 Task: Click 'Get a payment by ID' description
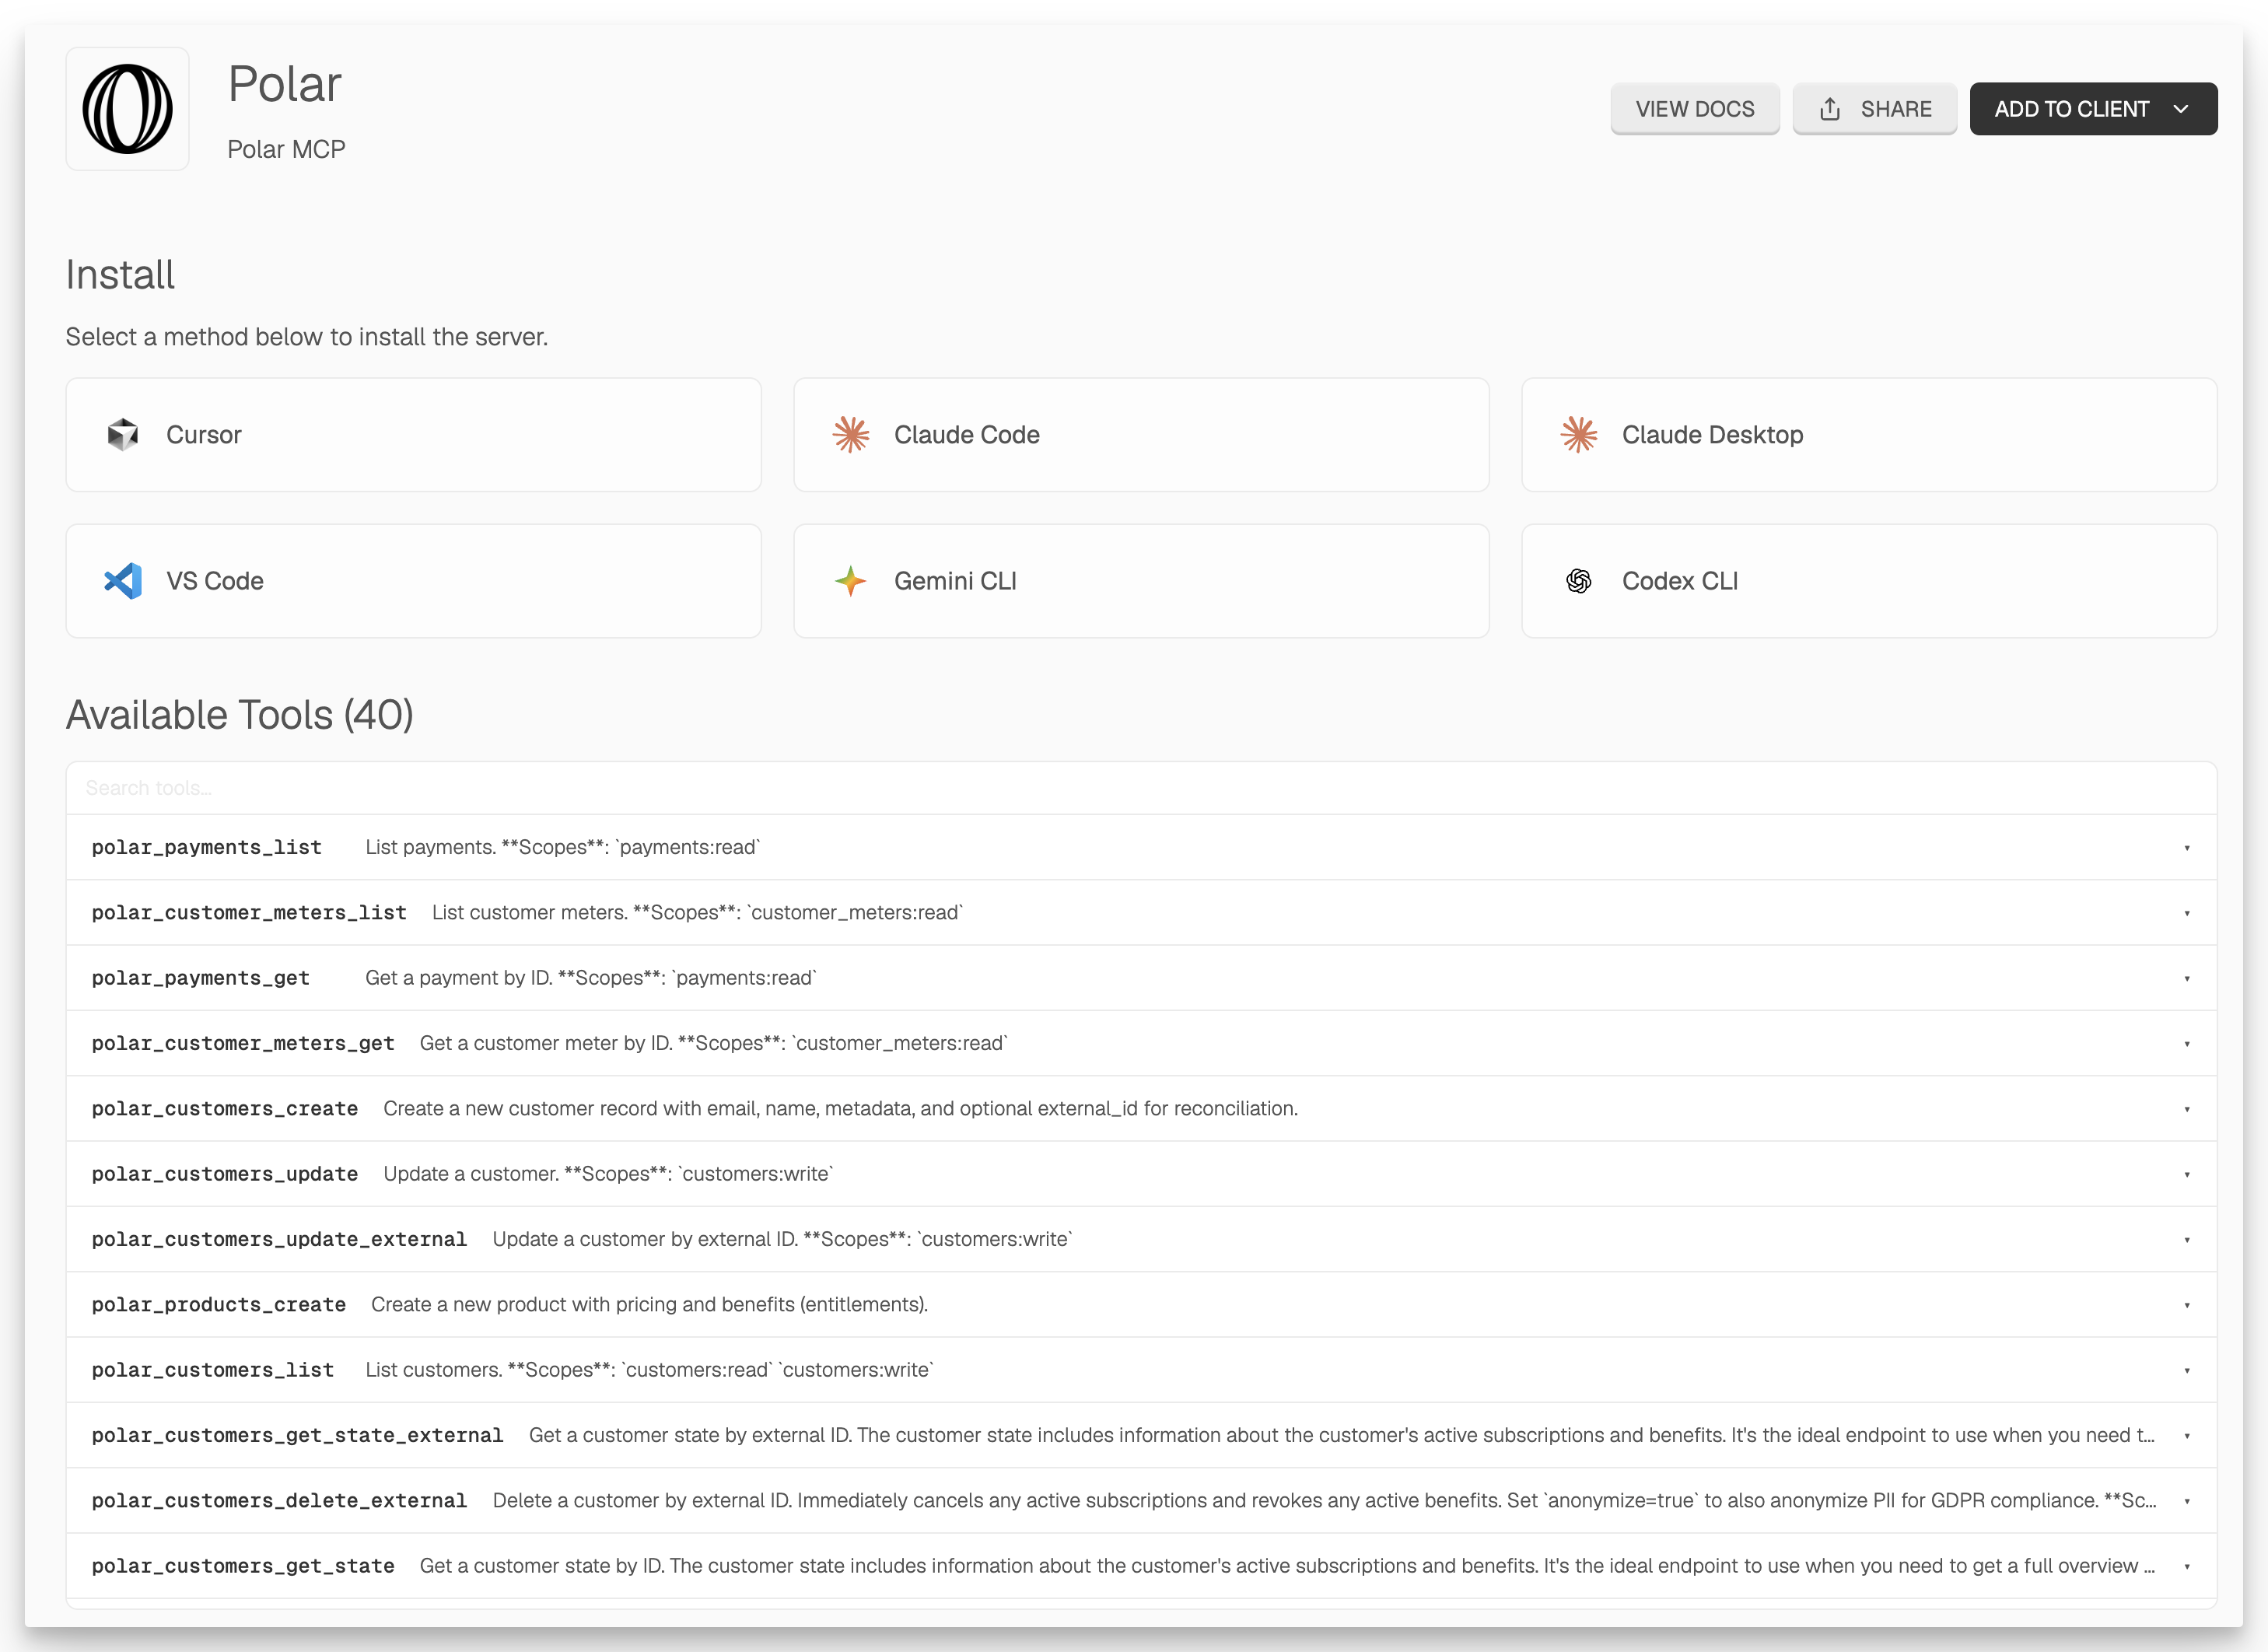click(591, 978)
